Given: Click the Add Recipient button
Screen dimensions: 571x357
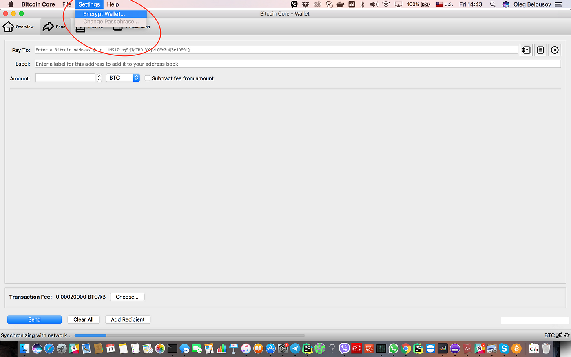Looking at the screenshot, I should [x=128, y=319].
